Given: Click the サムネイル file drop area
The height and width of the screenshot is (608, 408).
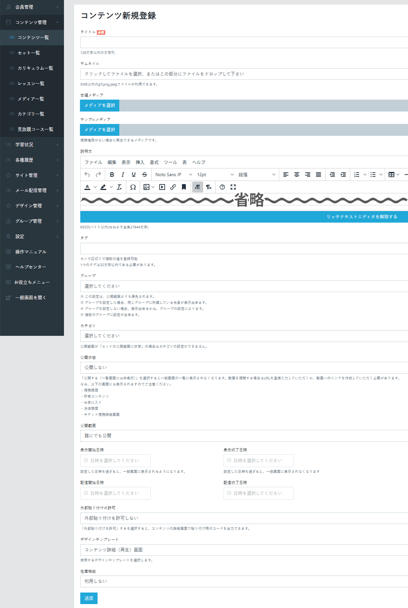Looking at the screenshot, I should (x=244, y=74).
